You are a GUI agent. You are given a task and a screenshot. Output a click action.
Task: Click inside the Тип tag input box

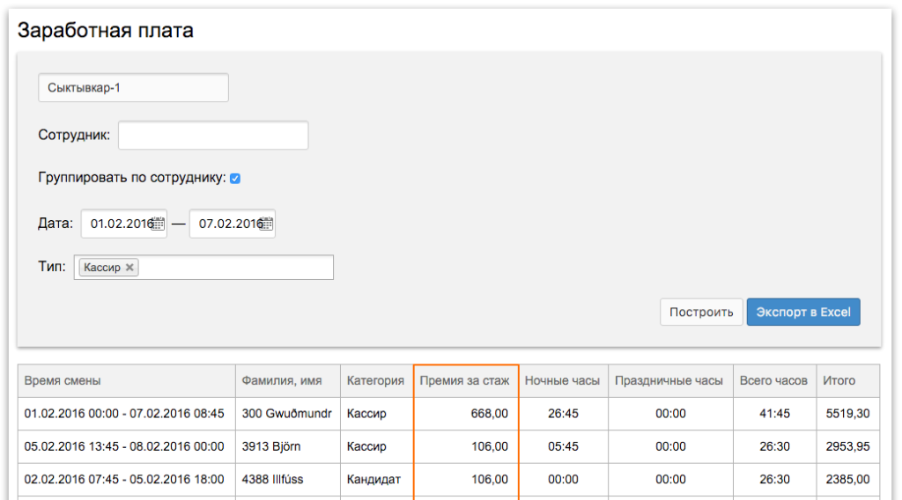click(203, 268)
